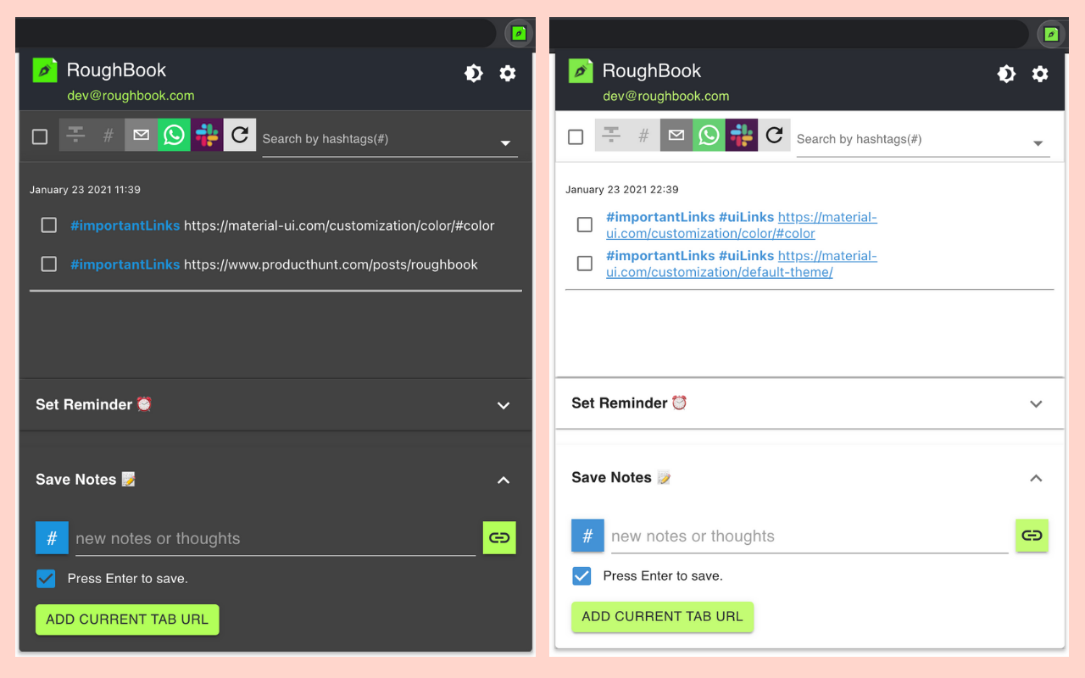Screen dimensions: 1085x678
Task: Click the RoughBook logo in dark theme panel
Action: point(45,70)
